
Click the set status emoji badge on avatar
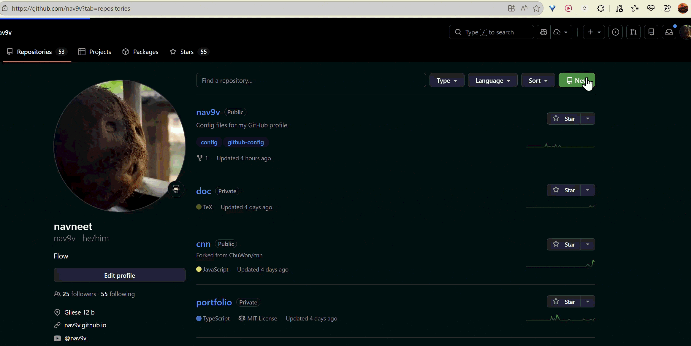[176, 189]
